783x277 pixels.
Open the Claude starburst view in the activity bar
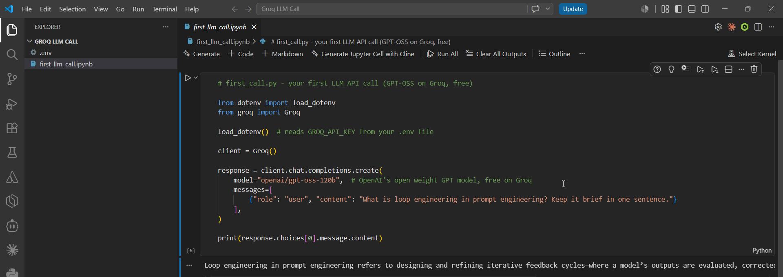(12, 250)
